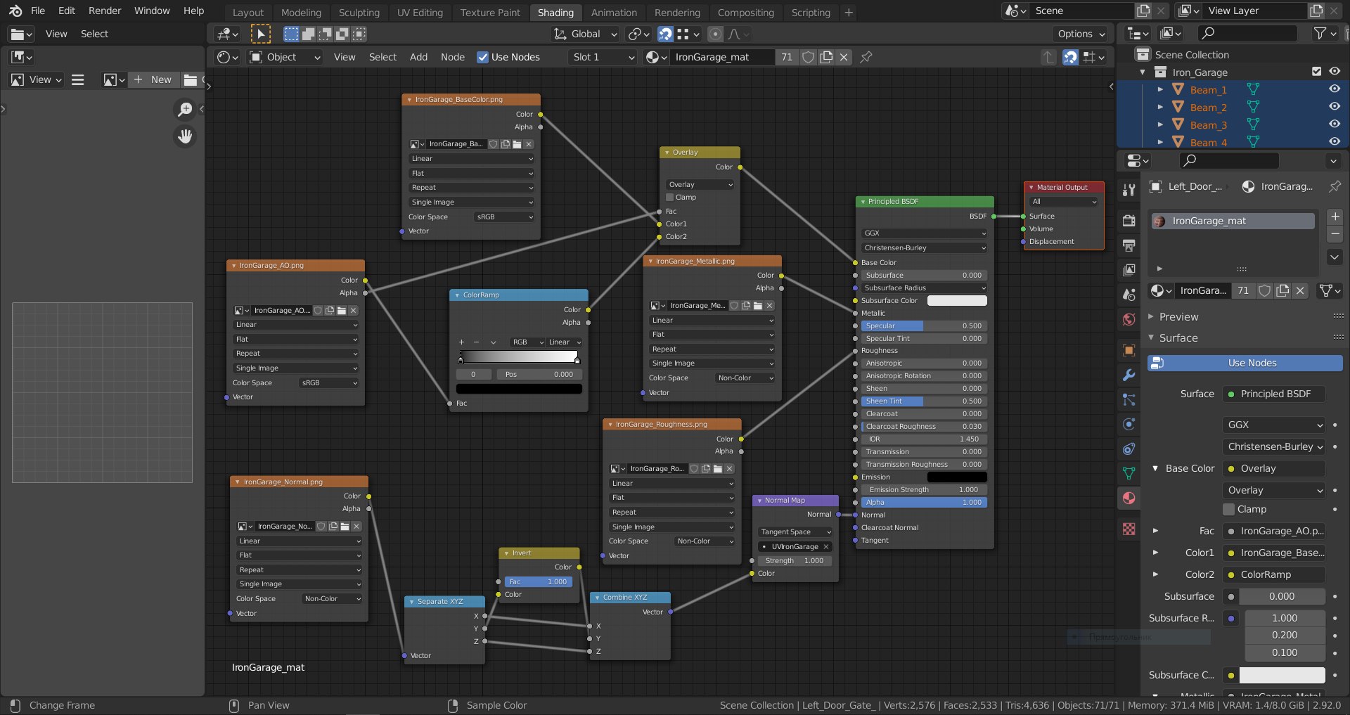The image size is (1350, 715).
Task: Toggle Use Nodes checkbox in node header
Action: pyautogui.click(x=482, y=57)
